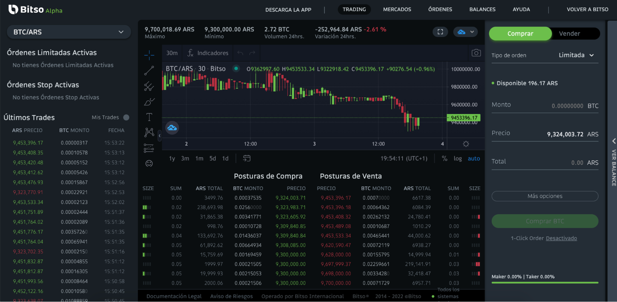Viewport: 617px width, 302px height.
Task: Expand the cloud save dropdown chevron
Action: 472,32
